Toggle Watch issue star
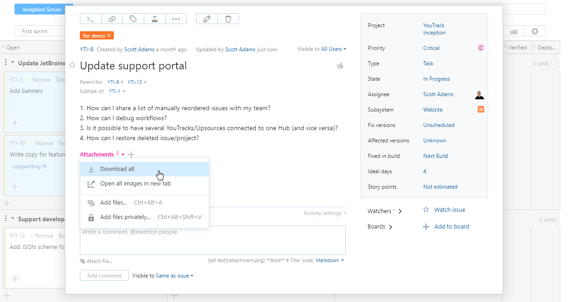Viewport: 568px width, 302px height. click(x=426, y=210)
